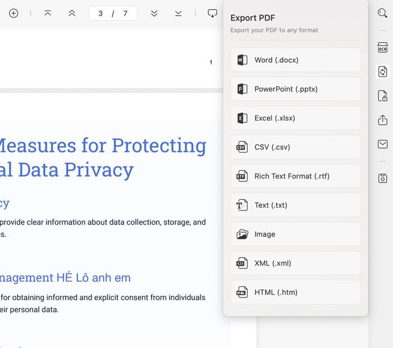Jump to the first page
393x348 pixels.
(x=48, y=13)
